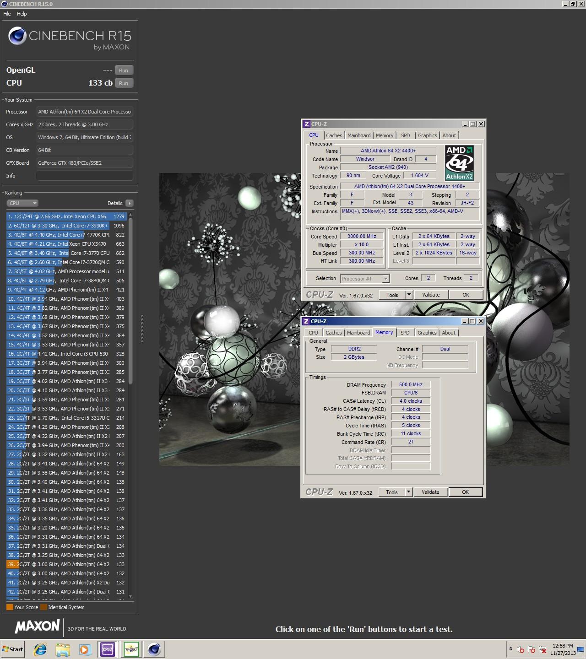Click the Identical System brown legend swatch

tap(43, 607)
